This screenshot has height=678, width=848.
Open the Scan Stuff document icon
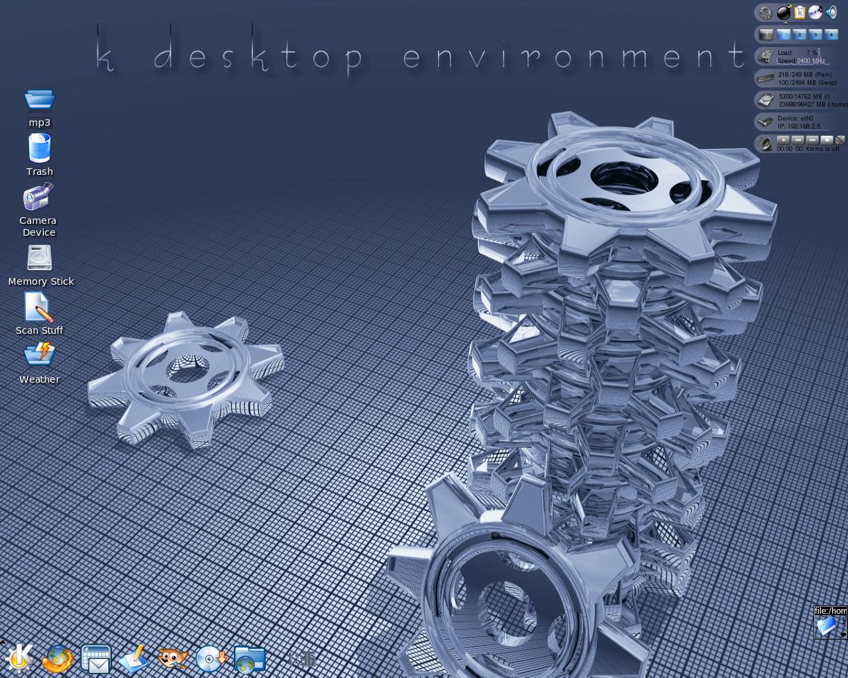[38, 308]
